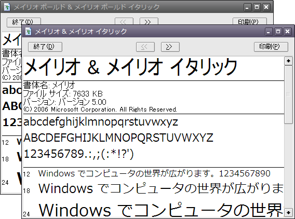
Task: Click the front window title 'メイリオ & メイリオ イタリック'
Action: pyautogui.click(x=81, y=31)
